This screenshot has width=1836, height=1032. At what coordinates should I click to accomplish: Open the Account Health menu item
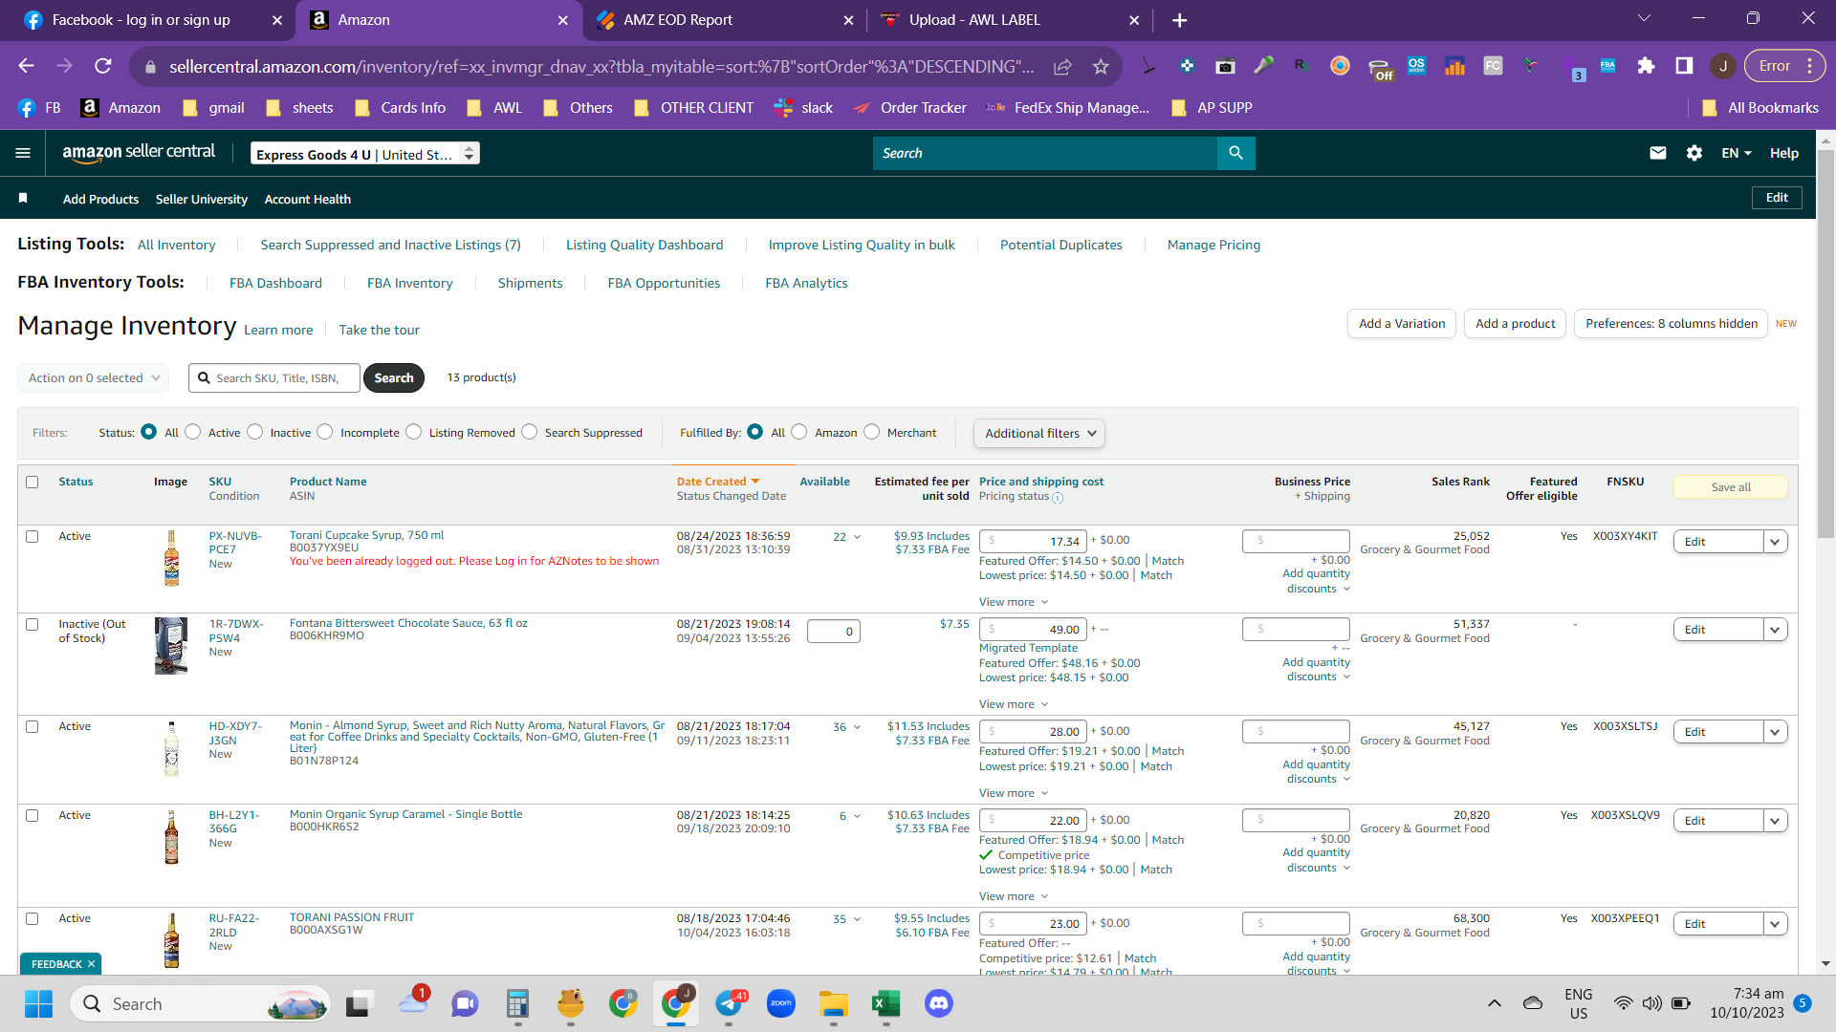click(x=308, y=199)
